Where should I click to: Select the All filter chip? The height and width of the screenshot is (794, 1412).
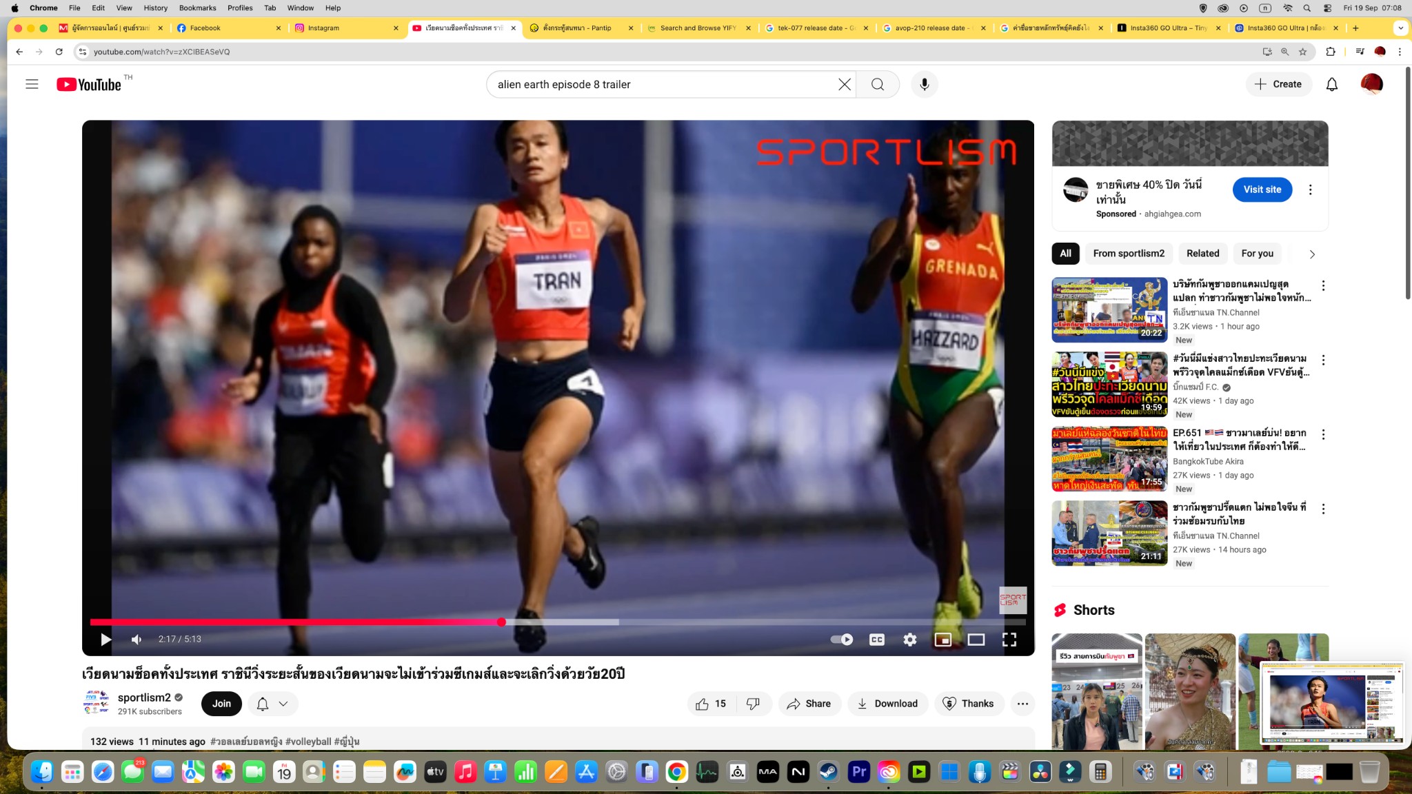click(1065, 254)
